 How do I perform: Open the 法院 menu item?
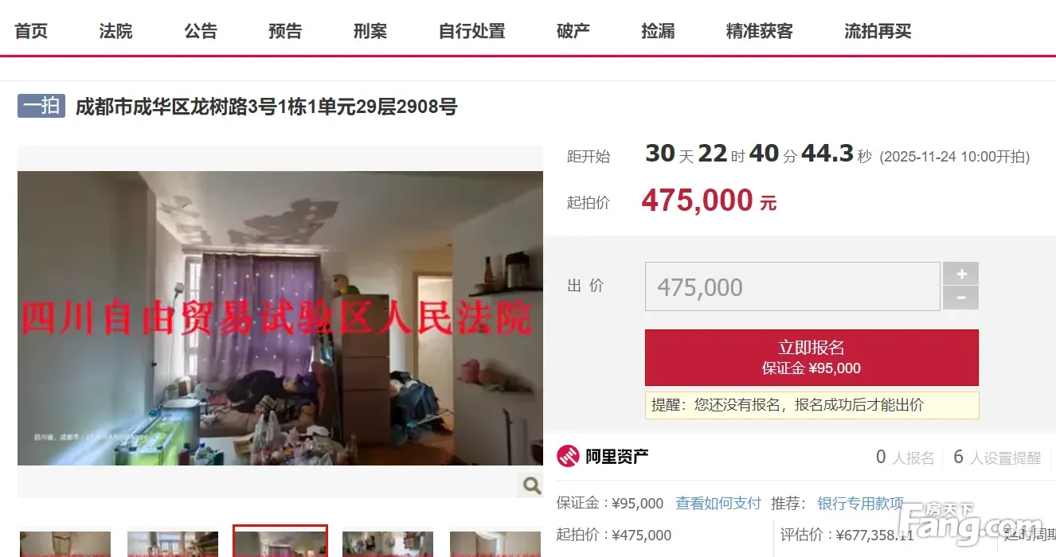pos(115,31)
